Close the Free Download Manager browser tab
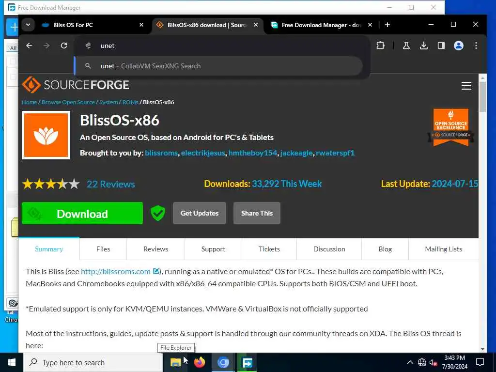The width and height of the screenshot is (496, 372). tap(370, 25)
